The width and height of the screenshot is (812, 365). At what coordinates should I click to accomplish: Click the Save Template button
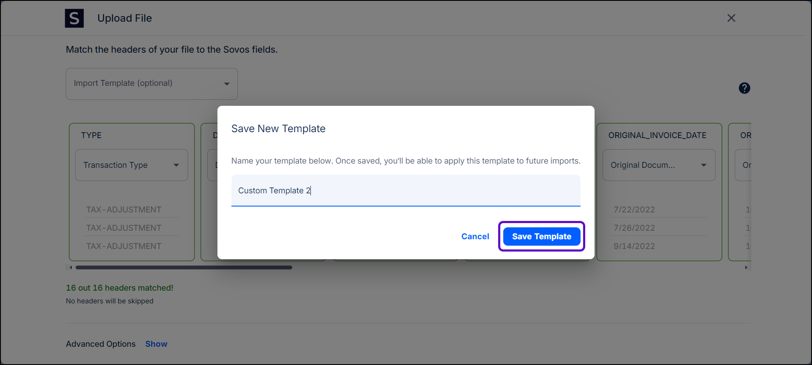[x=541, y=236]
